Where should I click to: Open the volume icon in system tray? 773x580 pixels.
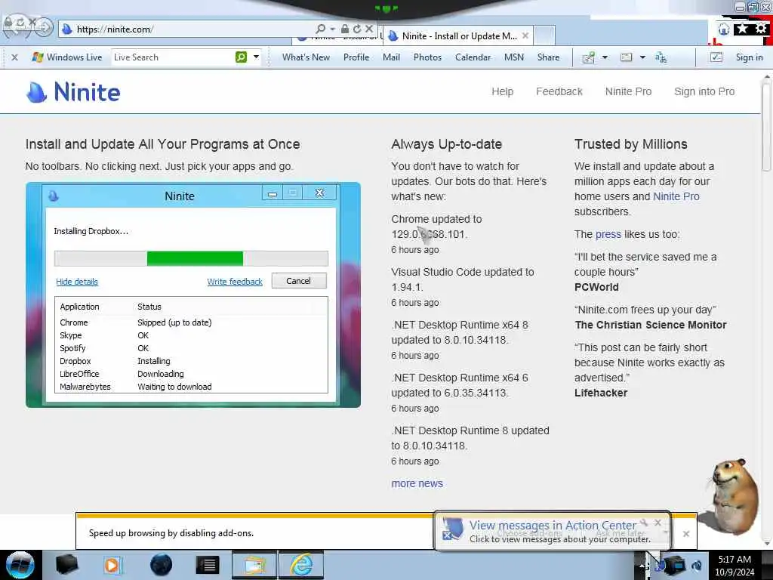click(x=697, y=565)
